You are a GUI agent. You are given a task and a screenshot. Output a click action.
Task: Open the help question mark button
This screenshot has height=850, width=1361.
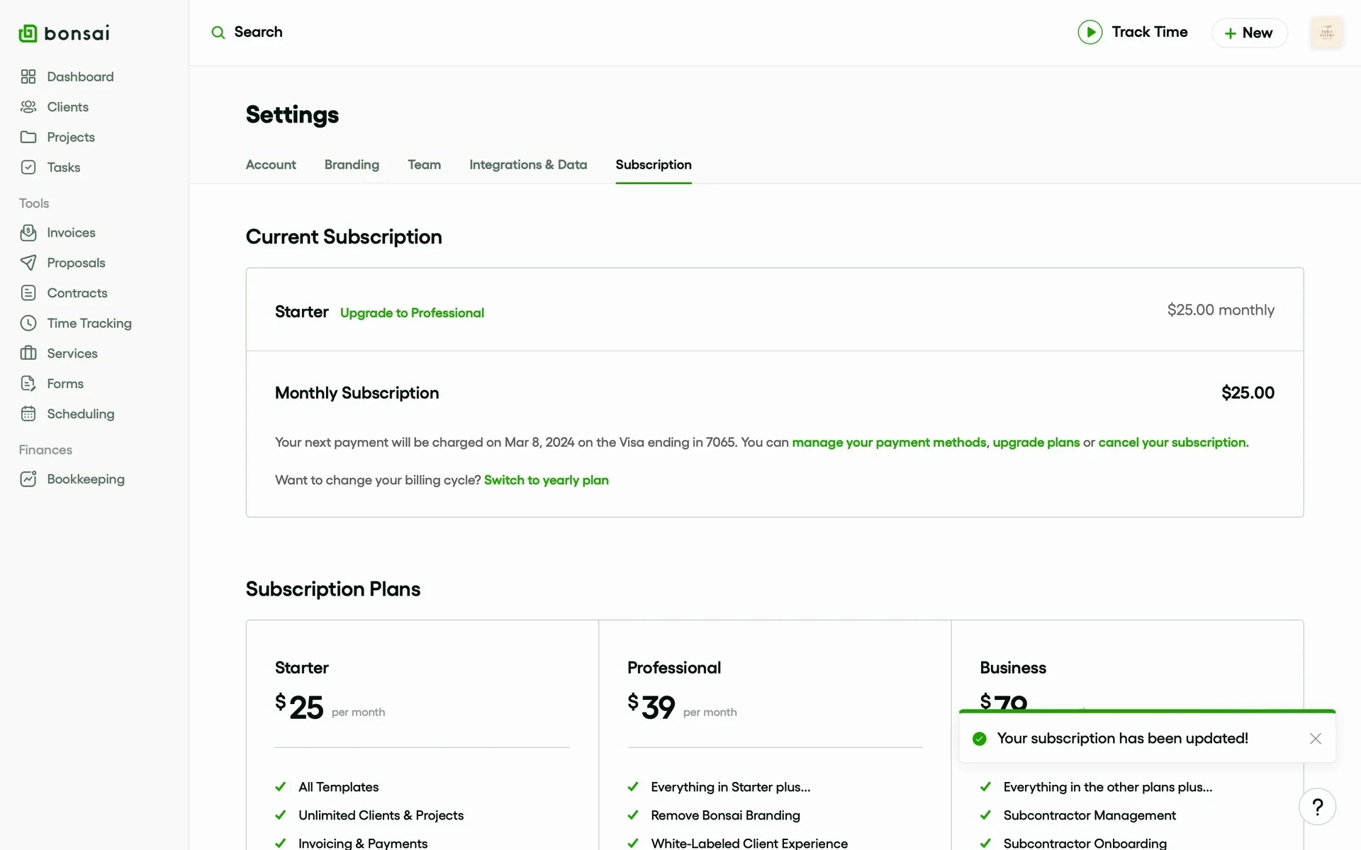click(1317, 807)
